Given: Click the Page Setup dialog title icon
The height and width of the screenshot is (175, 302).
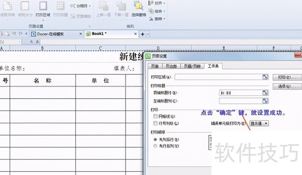Looking at the screenshot, I should coord(148,56).
